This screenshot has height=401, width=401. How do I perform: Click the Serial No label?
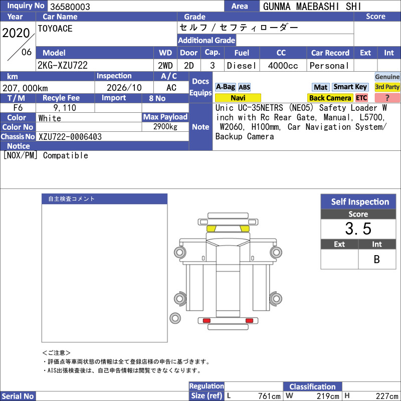pos(18,396)
